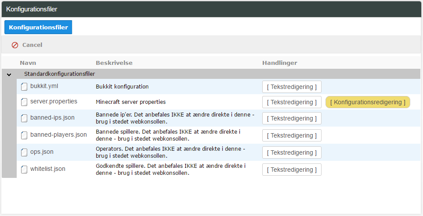423x216 pixels.
Task: Collapse the Standardkonfigurationsfiler group chevron
Action: pyautogui.click(x=9, y=74)
